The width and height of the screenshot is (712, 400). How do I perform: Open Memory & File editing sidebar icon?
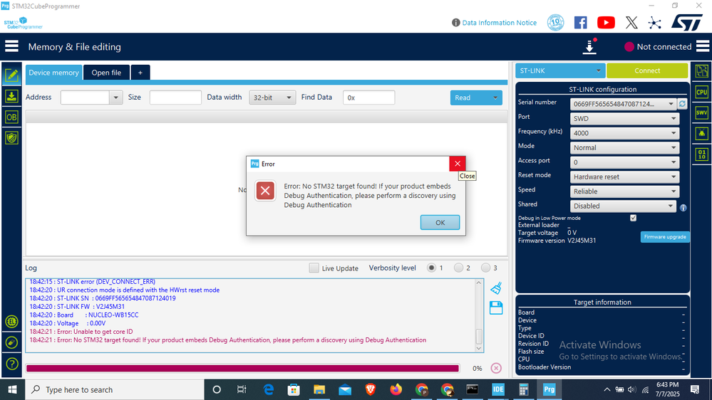coord(11,75)
